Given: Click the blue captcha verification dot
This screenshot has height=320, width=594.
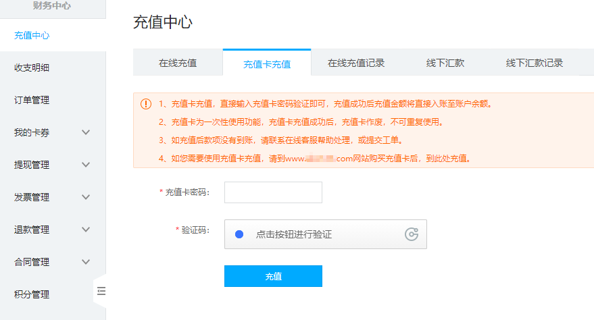Looking at the screenshot, I should point(239,234).
